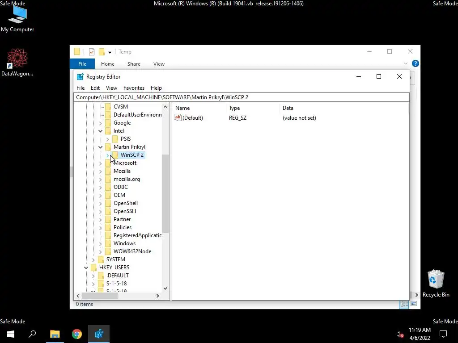The image size is (458, 343).
Task: Switch to Explorer Home tab
Action: pyautogui.click(x=108, y=64)
